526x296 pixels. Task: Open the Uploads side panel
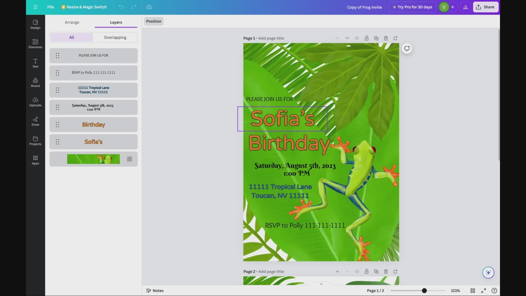click(x=35, y=102)
